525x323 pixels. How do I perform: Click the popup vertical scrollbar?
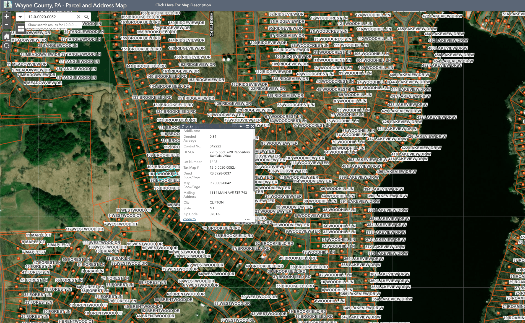[x=254, y=165]
